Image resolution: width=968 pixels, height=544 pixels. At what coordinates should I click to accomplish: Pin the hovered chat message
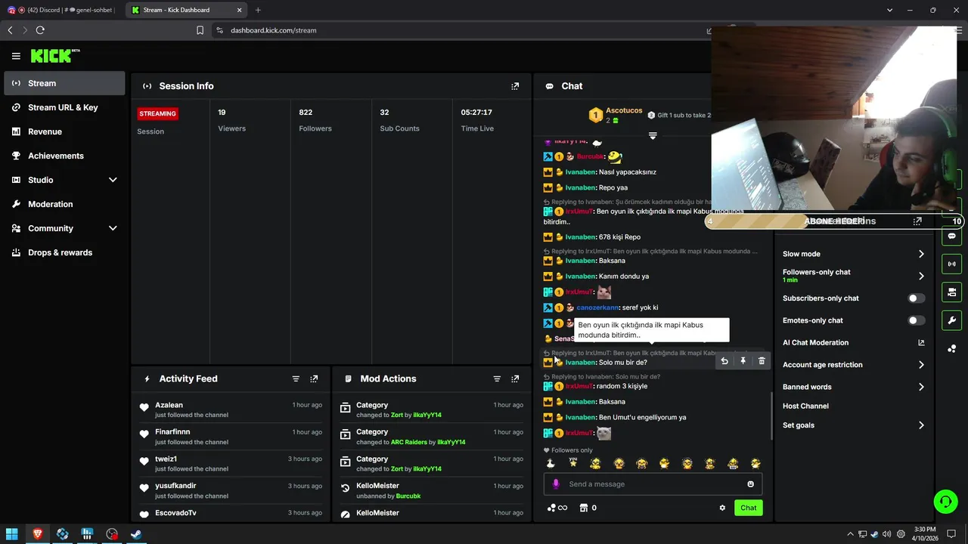743,361
